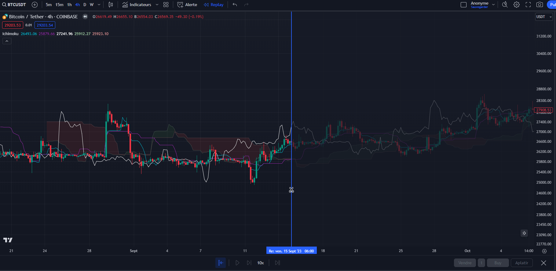Viewport: 556px width, 271px height.
Task: Step forward one bar in replay
Action: click(249, 263)
